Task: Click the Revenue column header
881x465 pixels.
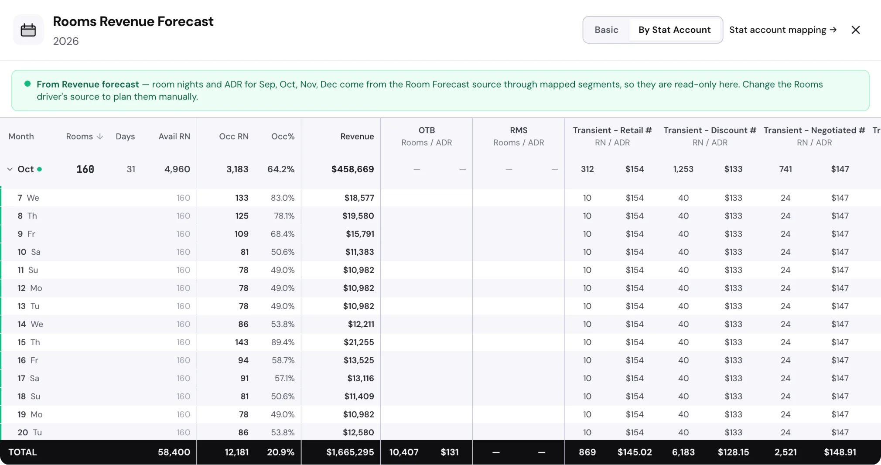Action: click(357, 137)
